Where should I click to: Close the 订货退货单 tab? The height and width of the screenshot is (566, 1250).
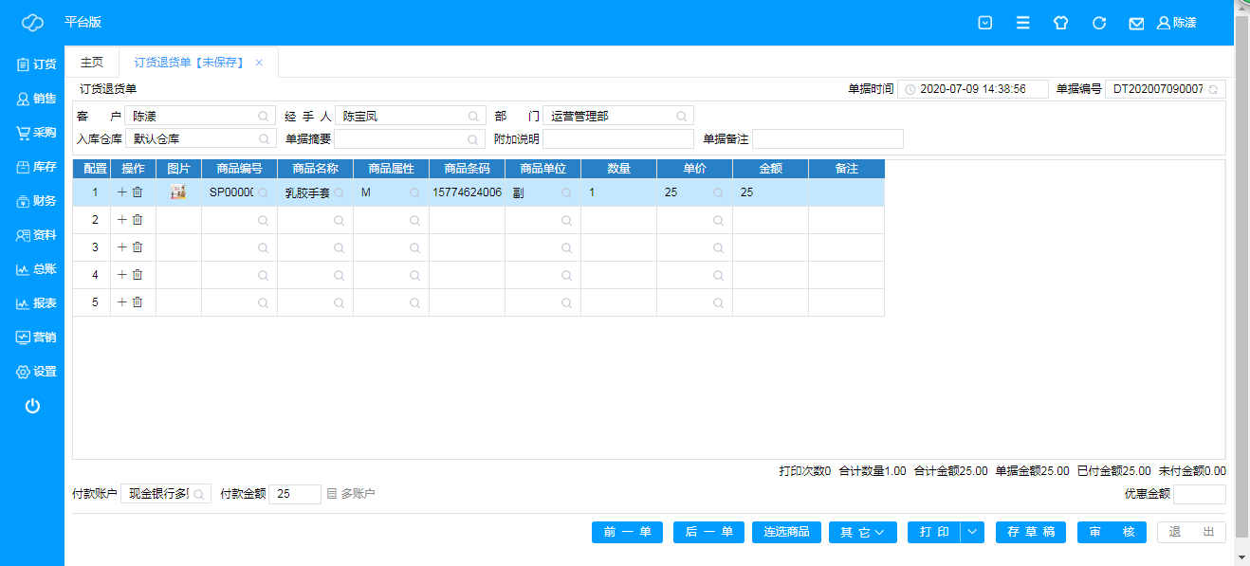click(259, 63)
